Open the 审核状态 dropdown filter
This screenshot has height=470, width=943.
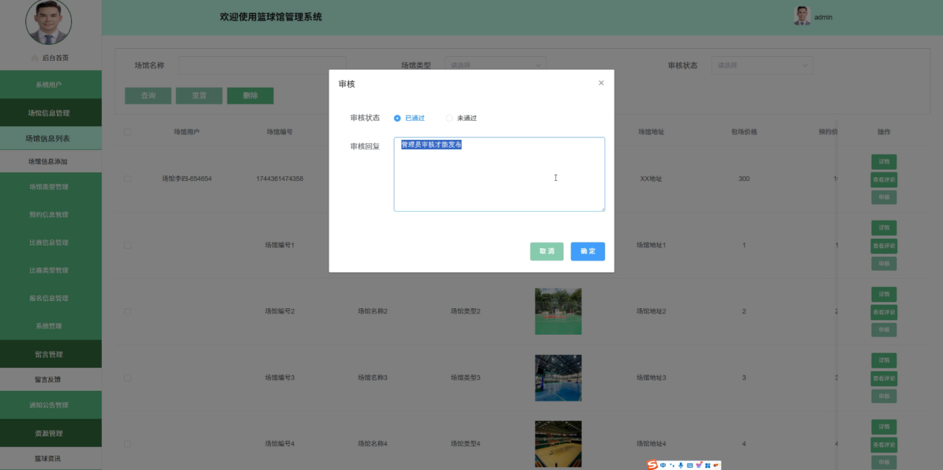click(761, 65)
